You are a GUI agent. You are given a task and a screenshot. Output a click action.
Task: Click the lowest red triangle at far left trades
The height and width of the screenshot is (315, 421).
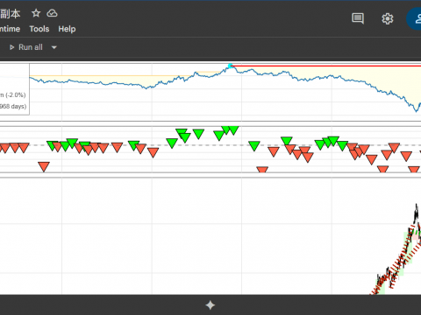tap(44, 166)
